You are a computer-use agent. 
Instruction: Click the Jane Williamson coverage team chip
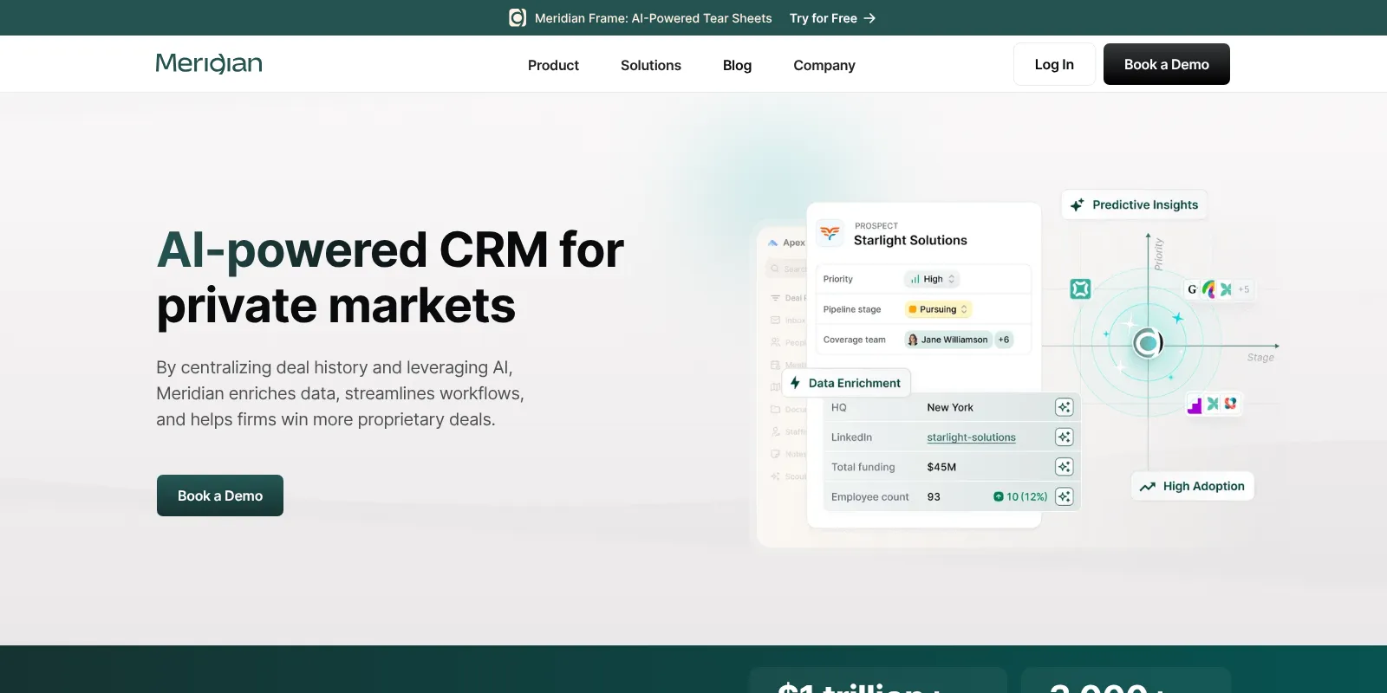click(947, 340)
